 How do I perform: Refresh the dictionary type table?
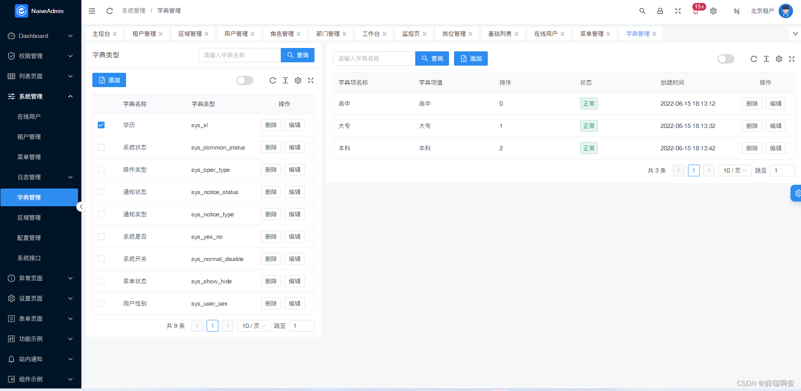click(x=273, y=80)
